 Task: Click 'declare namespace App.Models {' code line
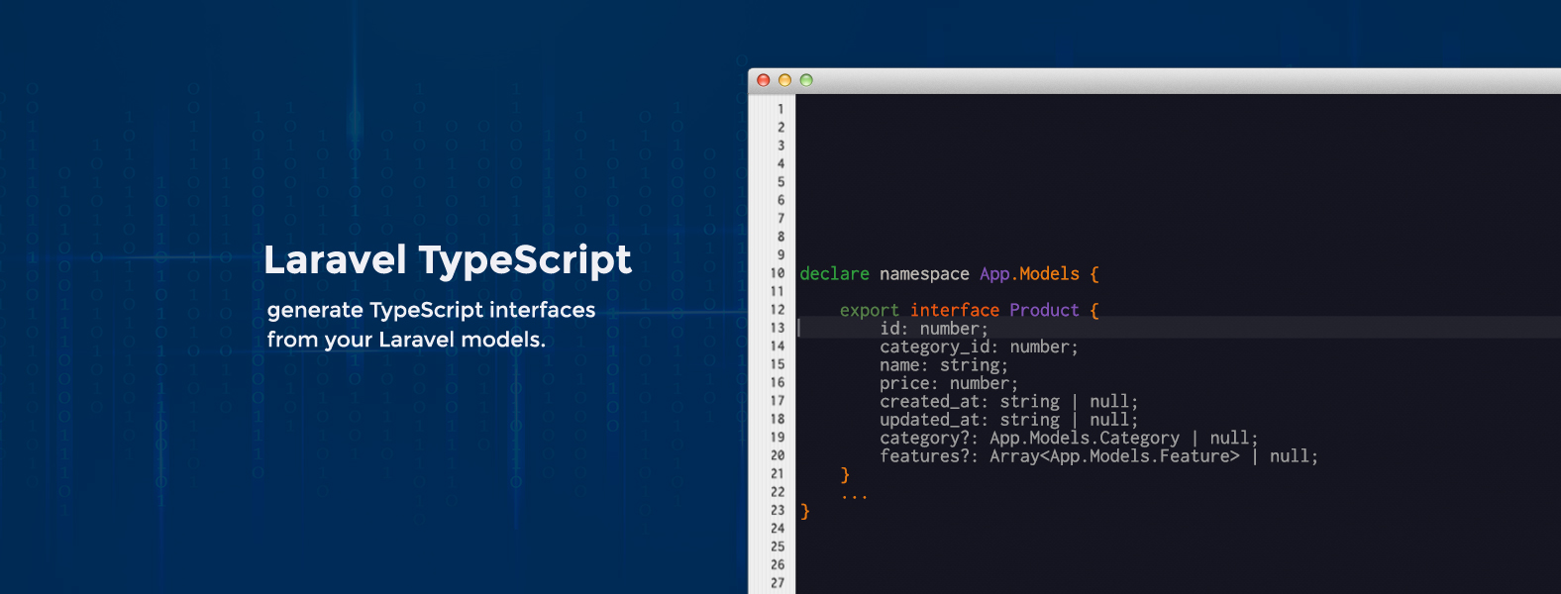click(950, 274)
